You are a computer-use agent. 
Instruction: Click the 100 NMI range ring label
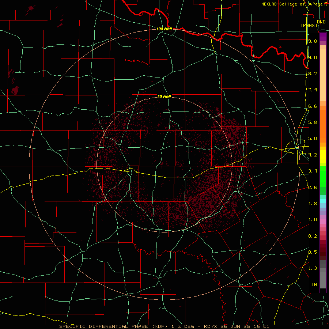tap(164, 29)
